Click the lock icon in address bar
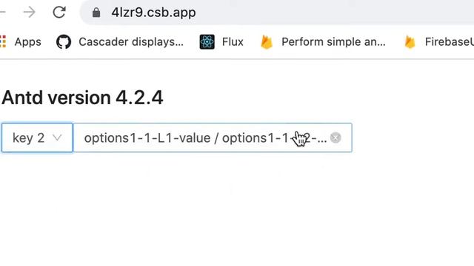474x266 pixels. pyautogui.click(x=96, y=13)
